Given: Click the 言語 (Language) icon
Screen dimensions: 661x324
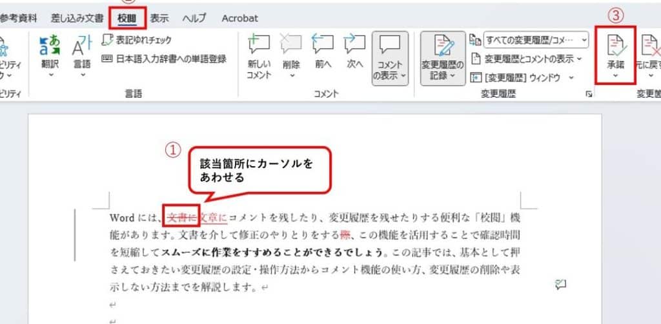Looking at the screenshot, I should tap(82, 46).
